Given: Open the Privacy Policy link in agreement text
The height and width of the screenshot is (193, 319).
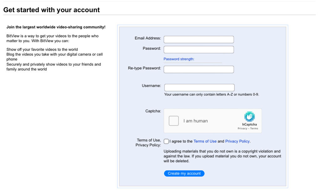Looking at the screenshot, I should point(237,141).
